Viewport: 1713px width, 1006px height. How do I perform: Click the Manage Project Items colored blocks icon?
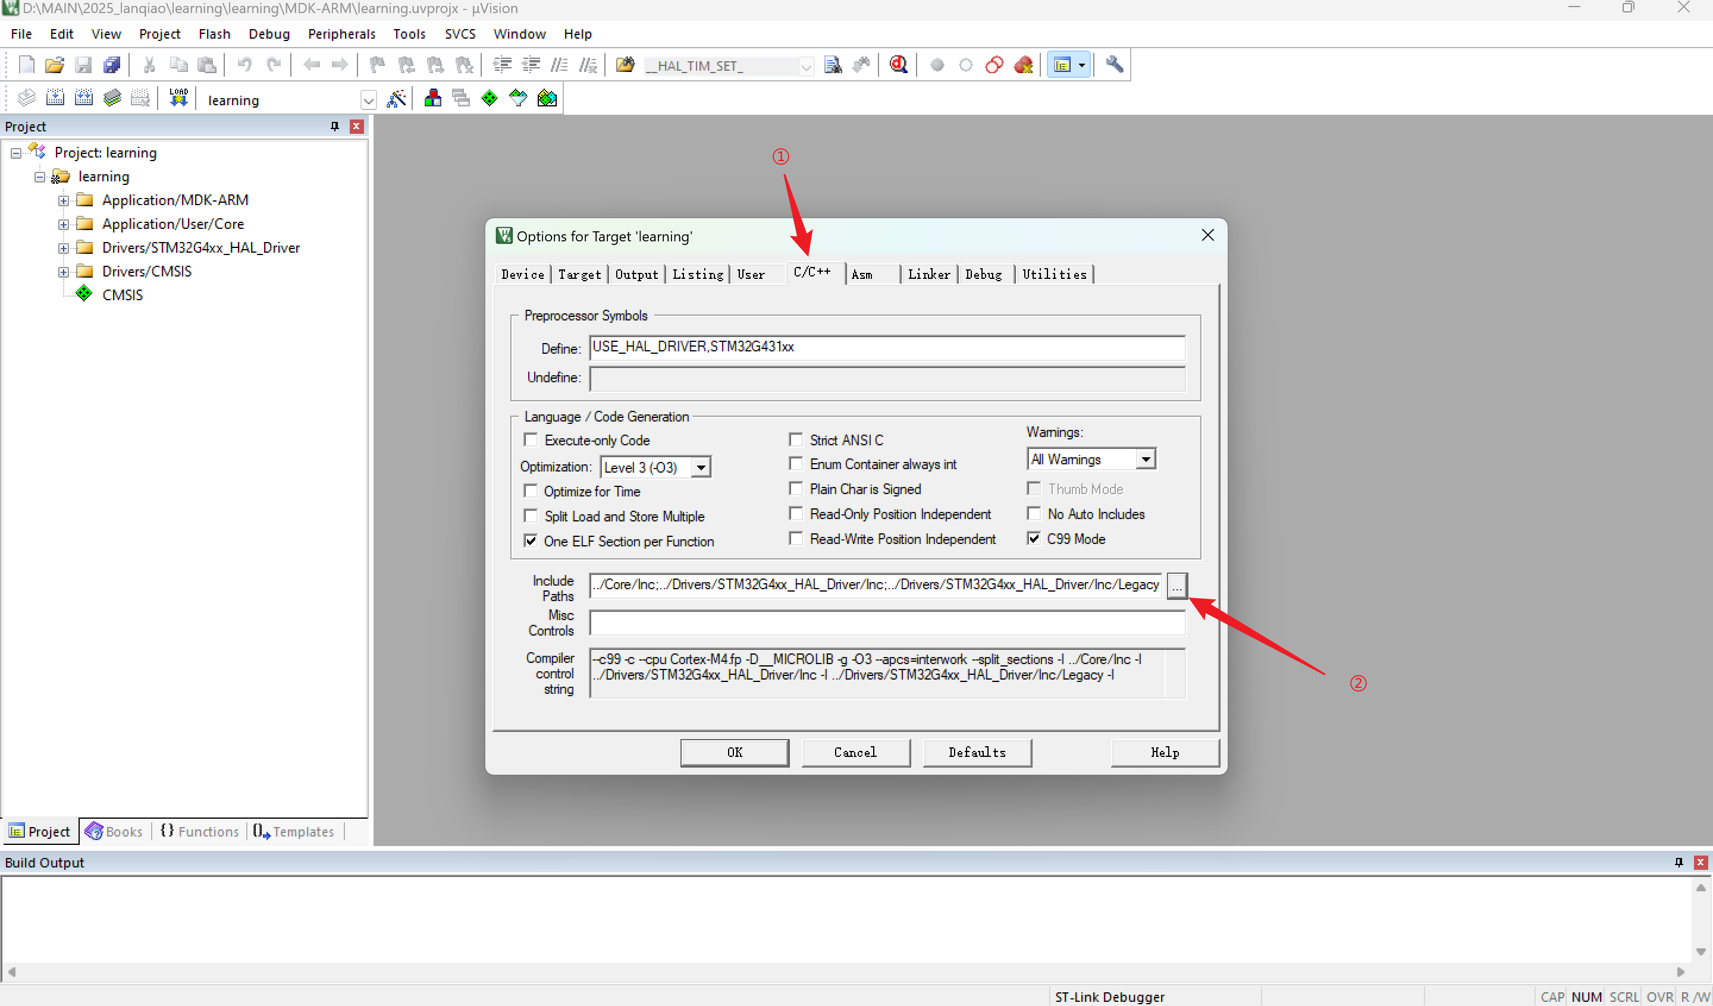click(x=432, y=99)
